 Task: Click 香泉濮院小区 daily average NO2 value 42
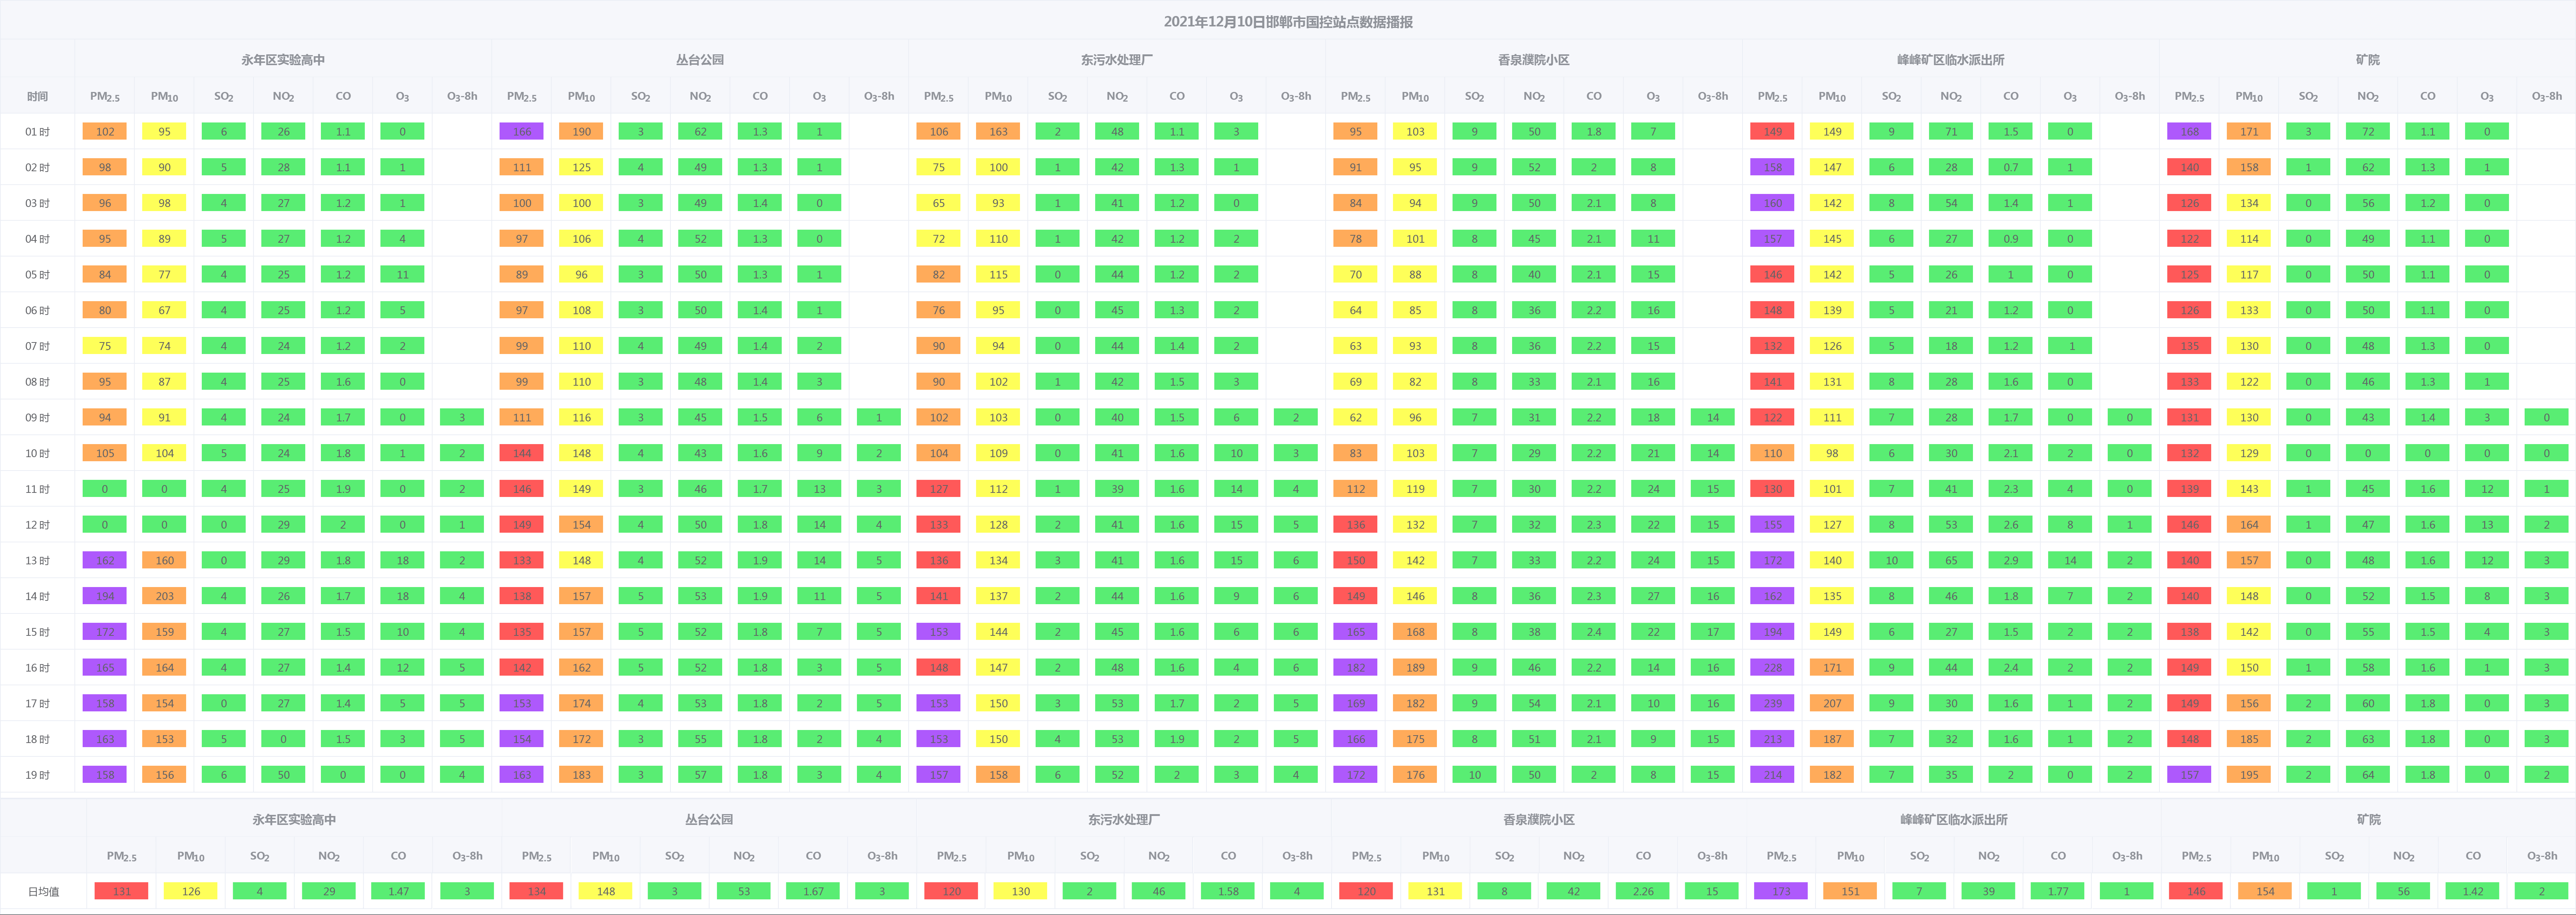click(x=1574, y=891)
